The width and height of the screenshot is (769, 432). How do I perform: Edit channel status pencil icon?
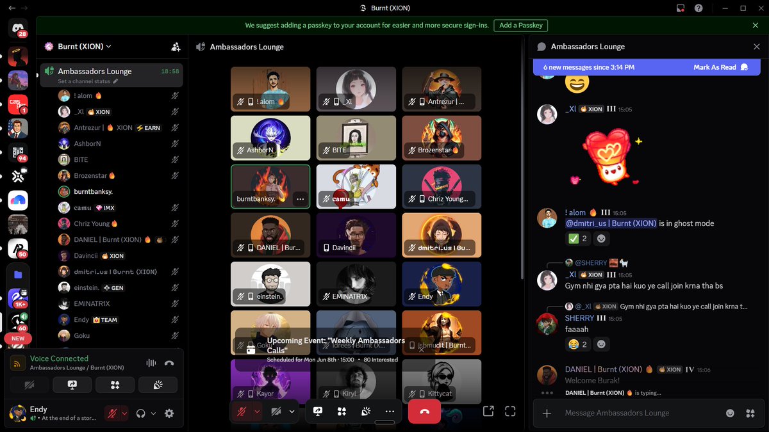(116, 82)
